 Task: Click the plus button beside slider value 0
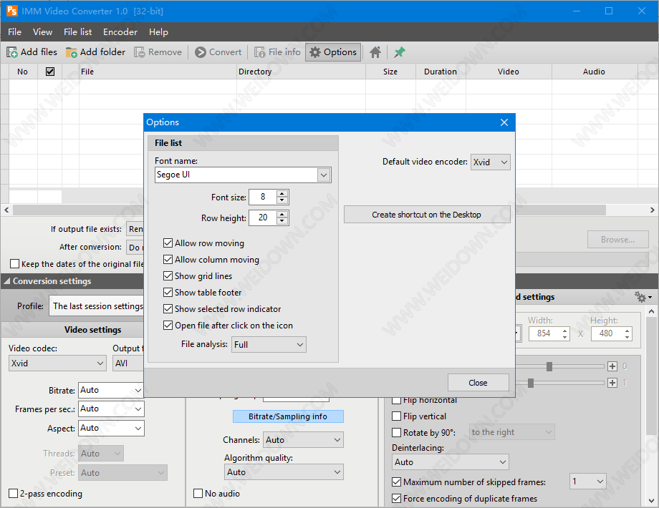coord(612,366)
